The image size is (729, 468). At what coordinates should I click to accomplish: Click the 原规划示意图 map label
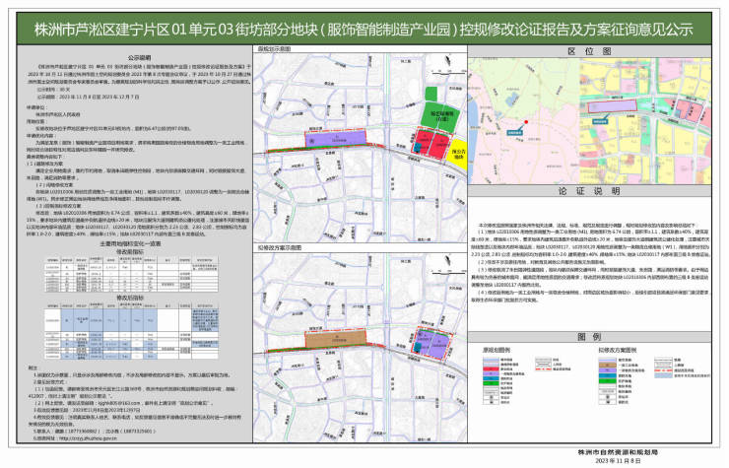(x=274, y=49)
